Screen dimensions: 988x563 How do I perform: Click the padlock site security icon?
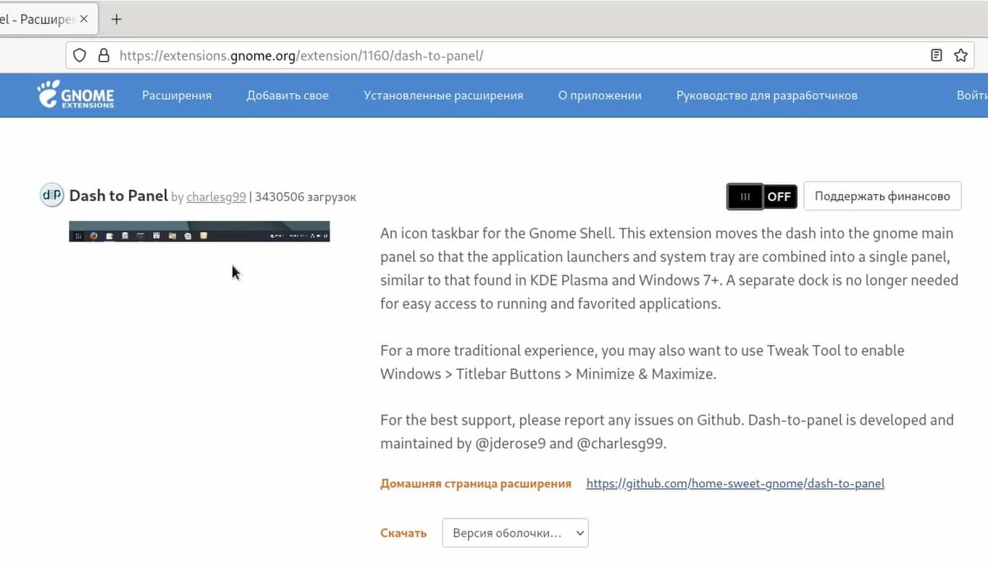pyautogui.click(x=104, y=56)
